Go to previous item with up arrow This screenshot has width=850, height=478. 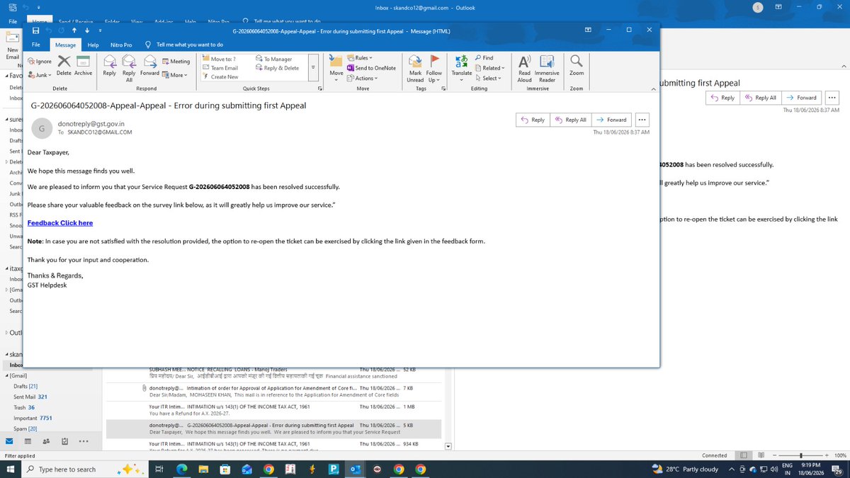74,30
